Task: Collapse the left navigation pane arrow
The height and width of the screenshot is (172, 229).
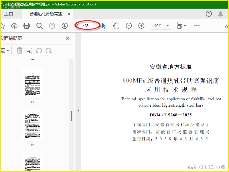Action: (78, 110)
